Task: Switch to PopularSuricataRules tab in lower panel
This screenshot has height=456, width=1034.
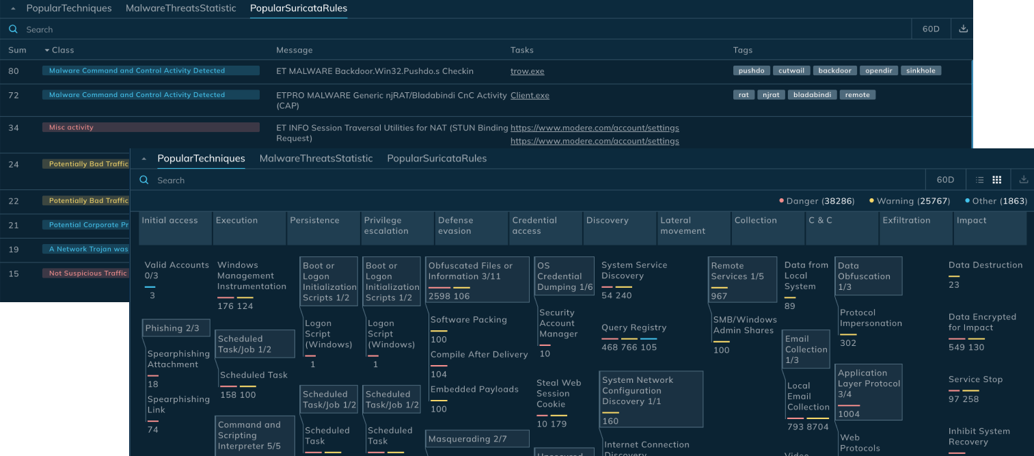Action: 437,159
